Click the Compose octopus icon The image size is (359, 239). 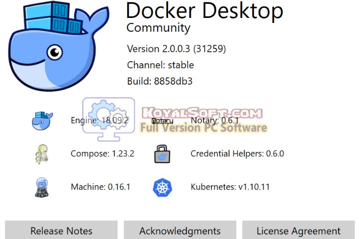coord(42,154)
